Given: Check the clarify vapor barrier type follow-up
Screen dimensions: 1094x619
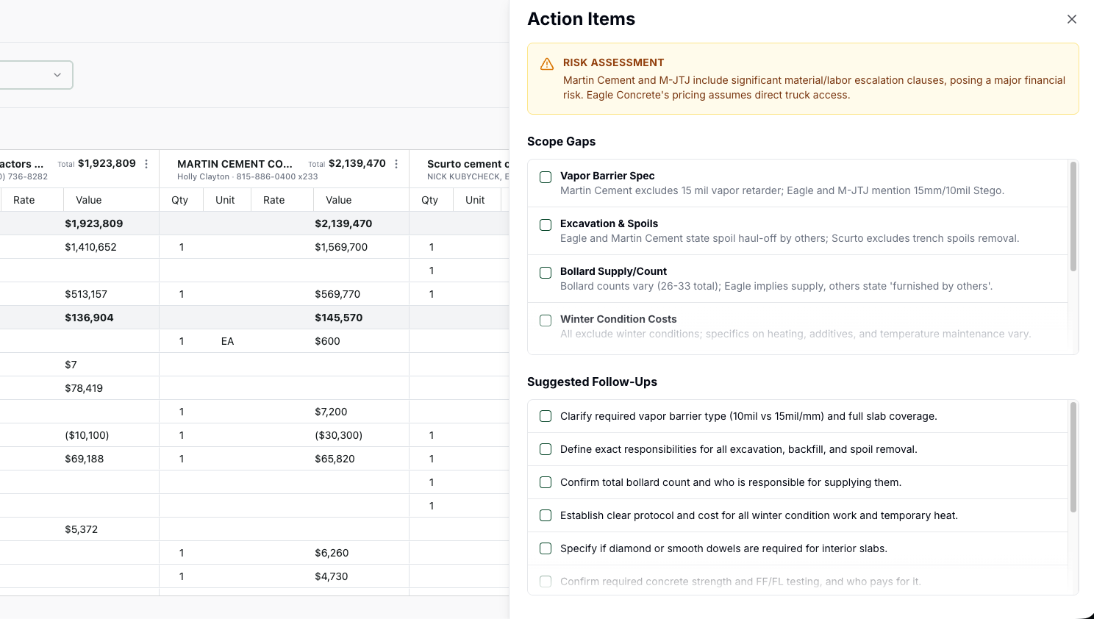Looking at the screenshot, I should 546,416.
